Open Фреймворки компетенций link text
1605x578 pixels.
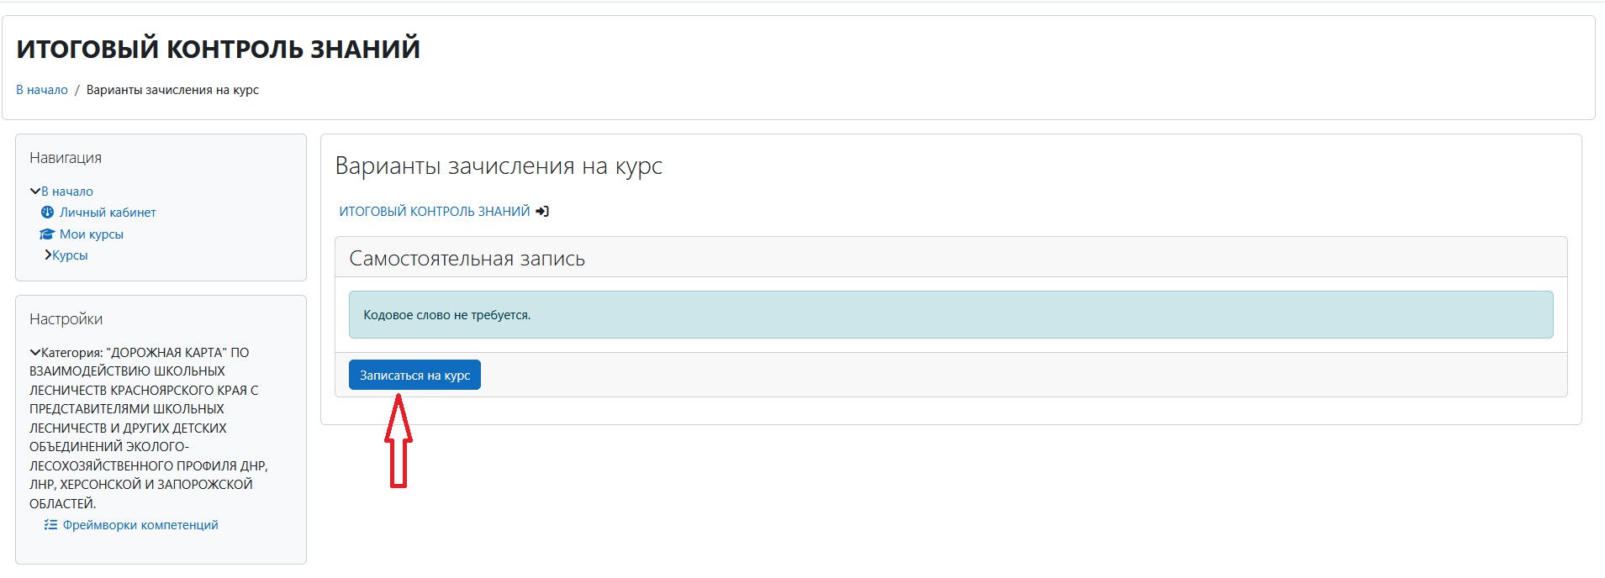140,525
